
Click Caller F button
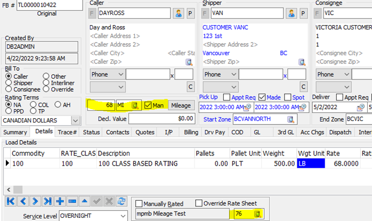tap(92, 13)
